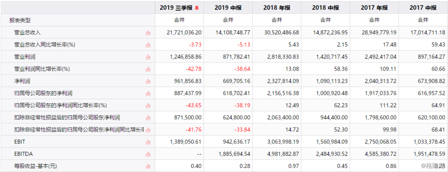
Task: Open chart icon for EBIT row
Action: (148, 142)
